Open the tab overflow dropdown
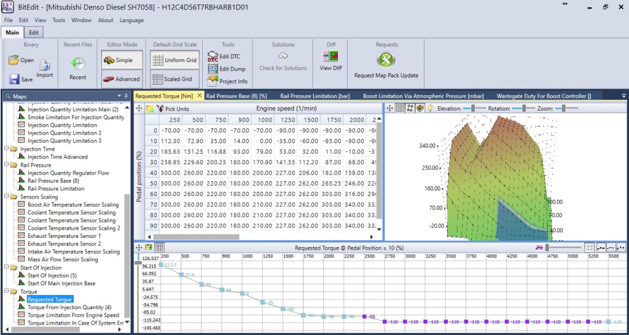The width and height of the screenshot is (629, 335). click(x=624, y=96)
